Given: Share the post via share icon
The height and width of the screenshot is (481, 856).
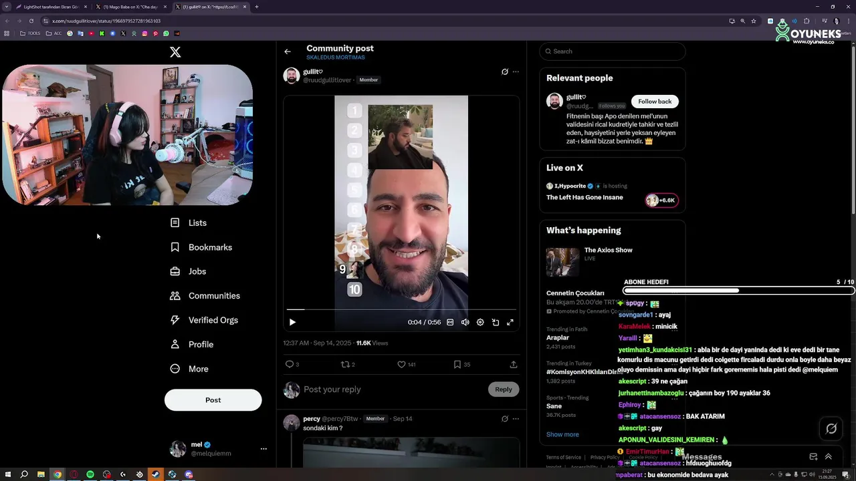Looking at the screenshot, I should (514, 364).
